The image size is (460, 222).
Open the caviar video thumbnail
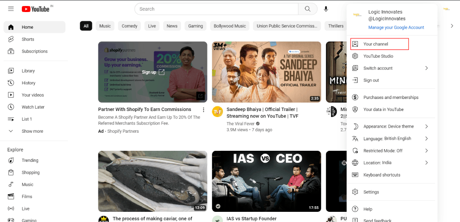coord(153,181)
